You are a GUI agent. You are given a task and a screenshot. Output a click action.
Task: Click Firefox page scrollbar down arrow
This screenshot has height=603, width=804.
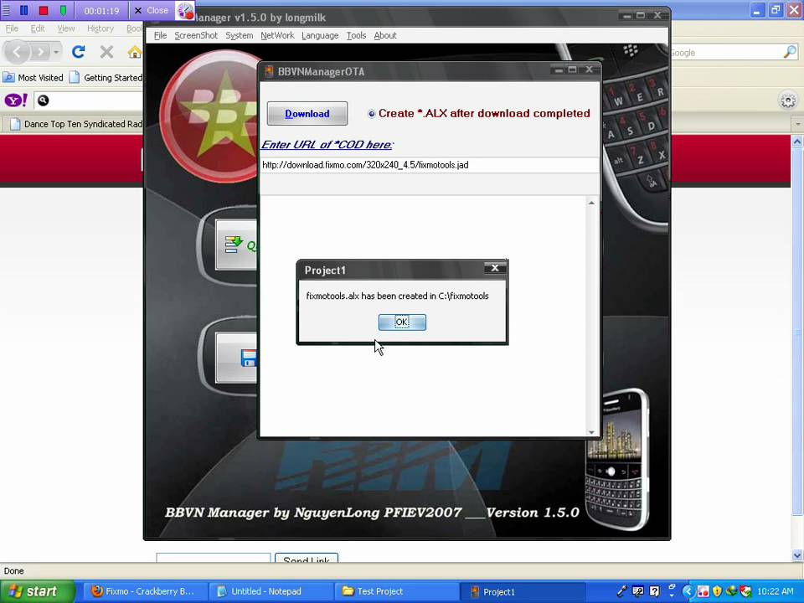(797, 555)
